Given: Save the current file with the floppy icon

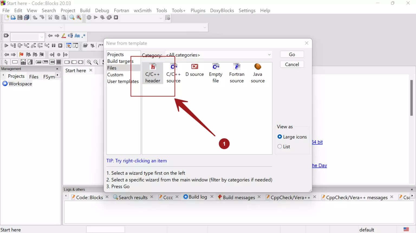Looking at the screenshot, I should click(x=20, y=18).
